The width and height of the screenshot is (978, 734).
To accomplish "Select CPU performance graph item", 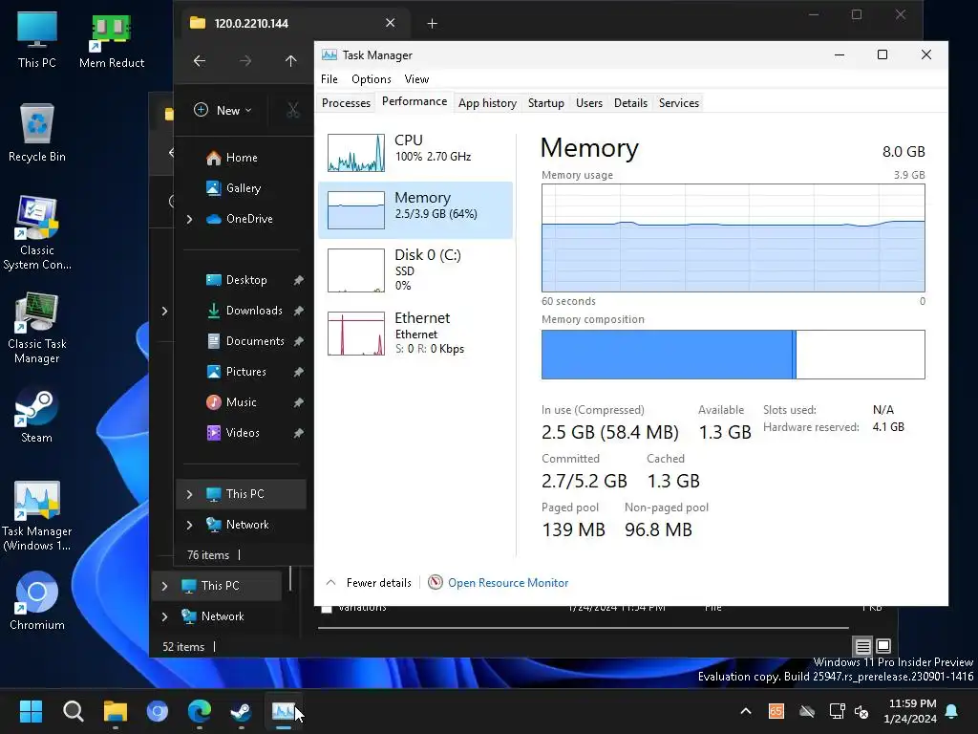I will click(x=415, y=152).
